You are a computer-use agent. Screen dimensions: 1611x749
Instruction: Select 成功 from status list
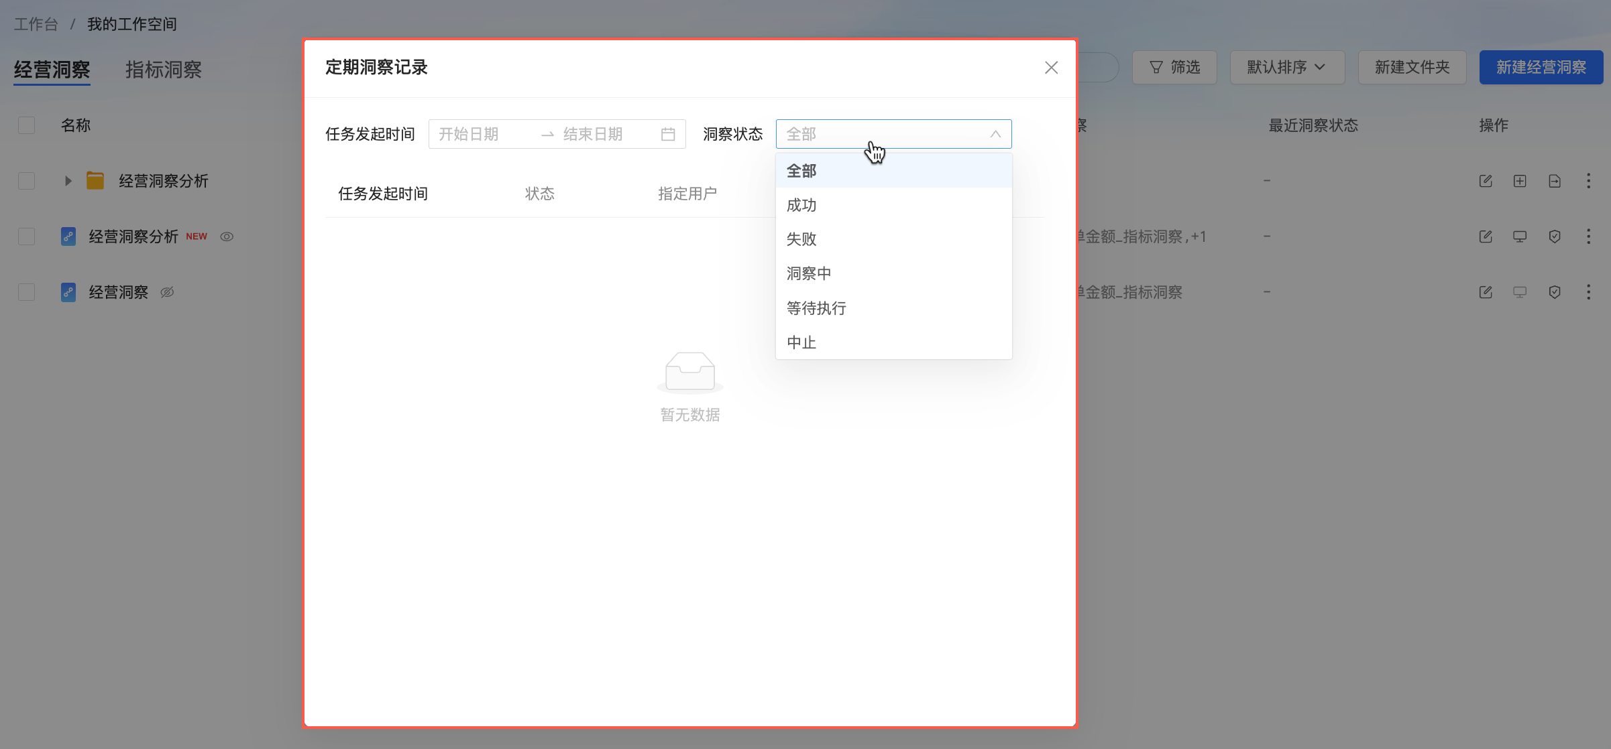pyautogui.click(x=801, y=206)
